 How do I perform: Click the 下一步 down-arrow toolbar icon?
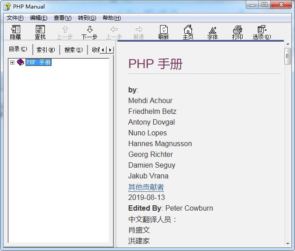pos(90,33)
